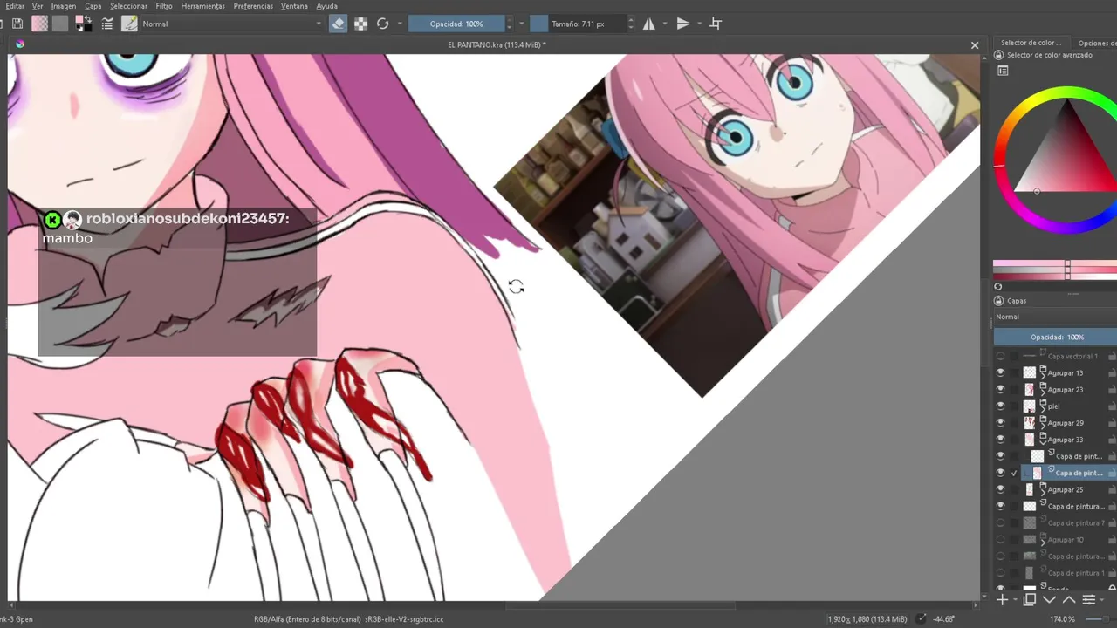Click the toolbar Opacidad 100% slider
The image size is (1117, 628).
pyautogui.click(x=456, y=24)
